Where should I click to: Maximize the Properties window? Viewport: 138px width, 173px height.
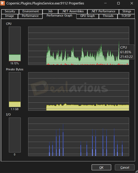[119, 3]
